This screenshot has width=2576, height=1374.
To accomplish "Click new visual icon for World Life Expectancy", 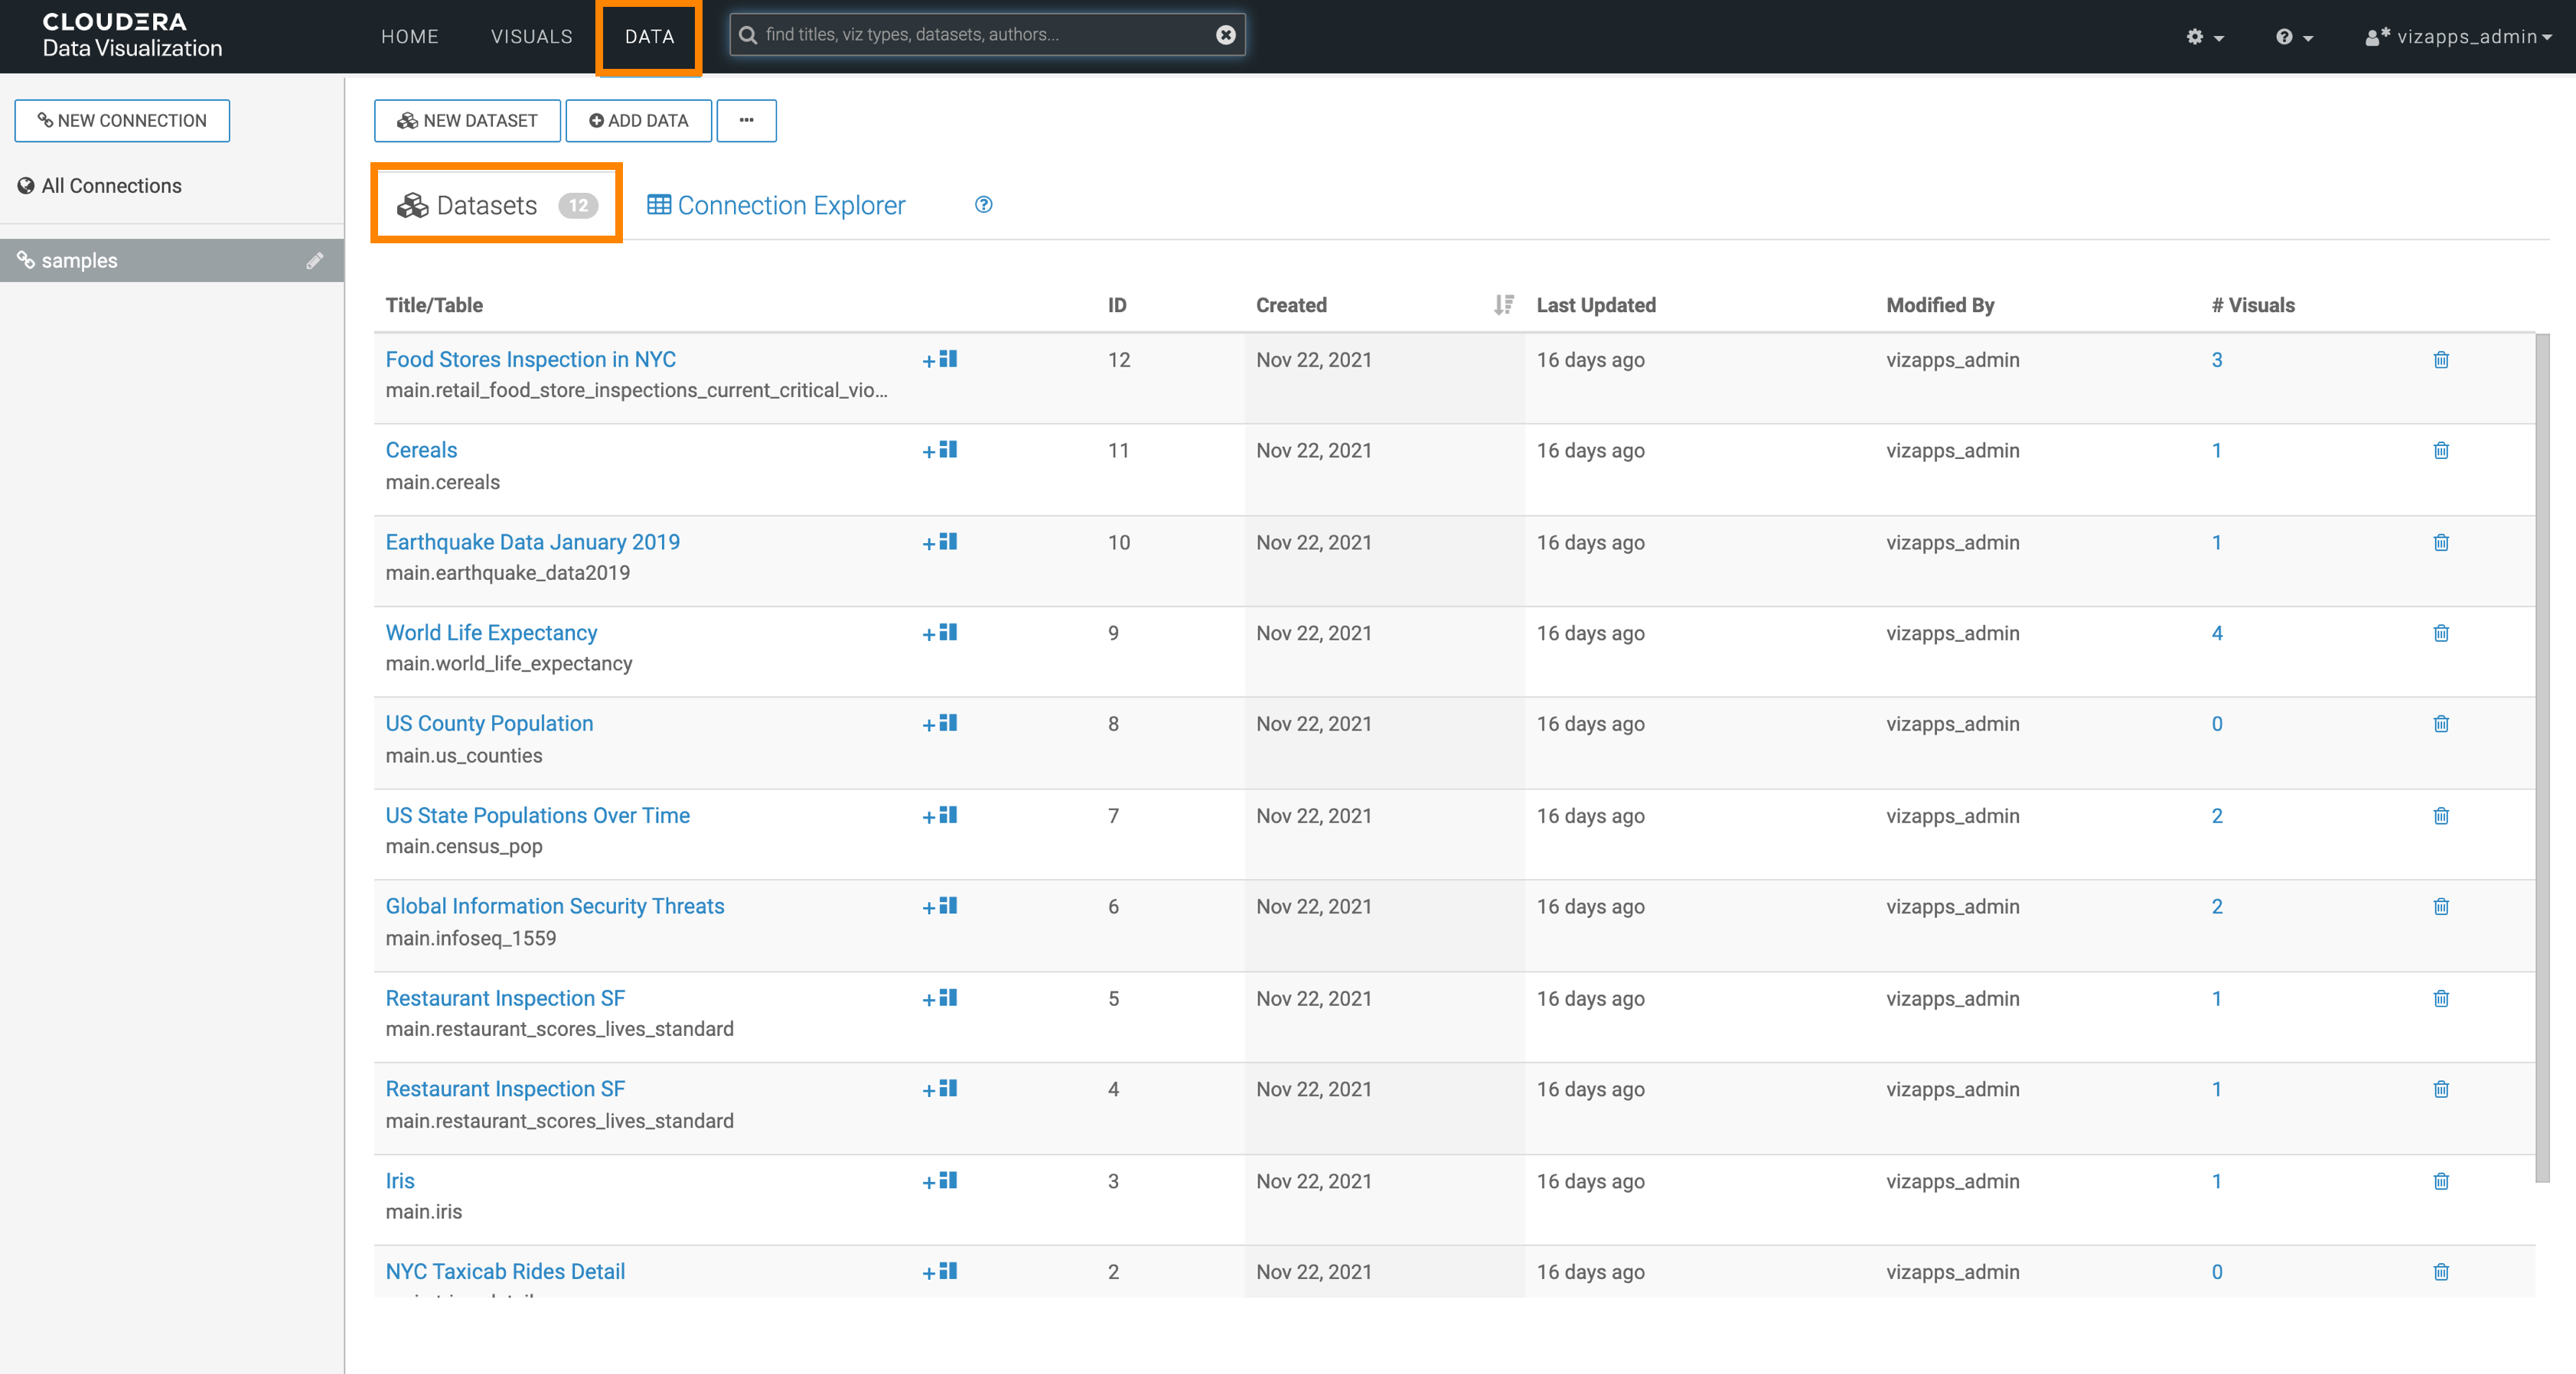I will (940, 633).
